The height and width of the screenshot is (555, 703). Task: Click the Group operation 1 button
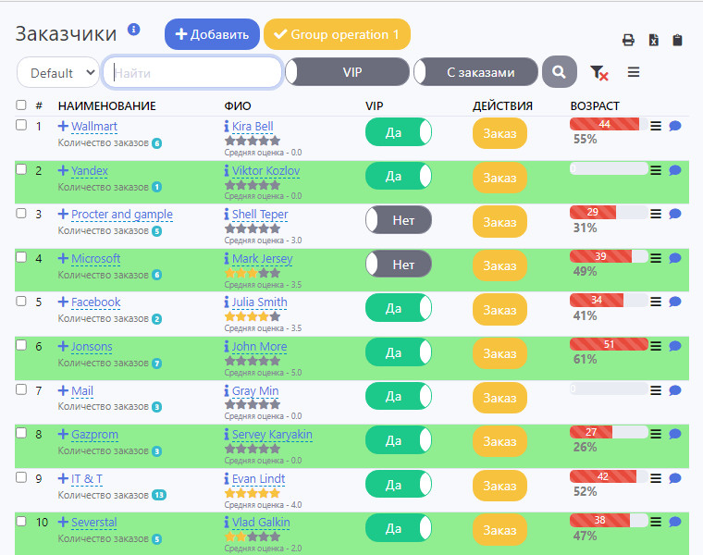337,34
